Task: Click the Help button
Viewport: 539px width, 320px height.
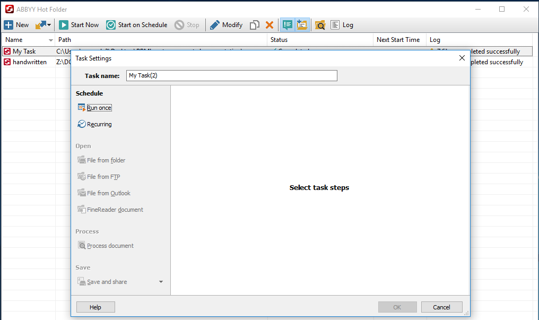Action: pos(95,307)
